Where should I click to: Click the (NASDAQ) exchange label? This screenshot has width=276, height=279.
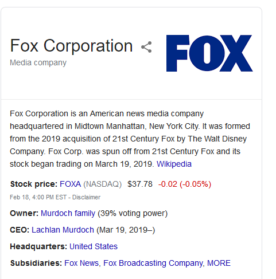[x=103, y=184]
